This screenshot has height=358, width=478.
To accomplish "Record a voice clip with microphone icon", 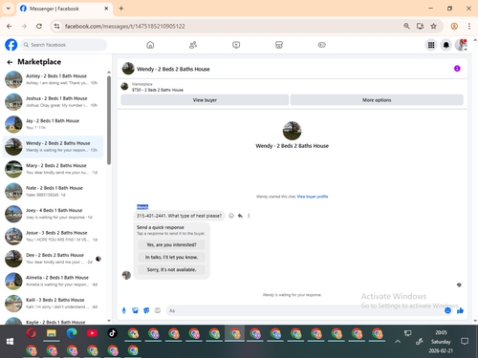I will pyautogui.click(x=124, y=310).
